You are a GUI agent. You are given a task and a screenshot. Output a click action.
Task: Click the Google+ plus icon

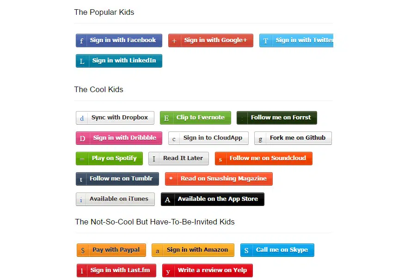(174, 41)
